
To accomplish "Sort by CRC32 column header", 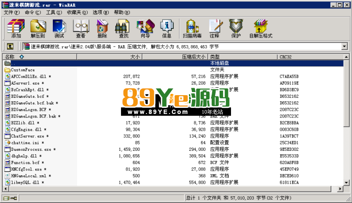I will point(311,57).
